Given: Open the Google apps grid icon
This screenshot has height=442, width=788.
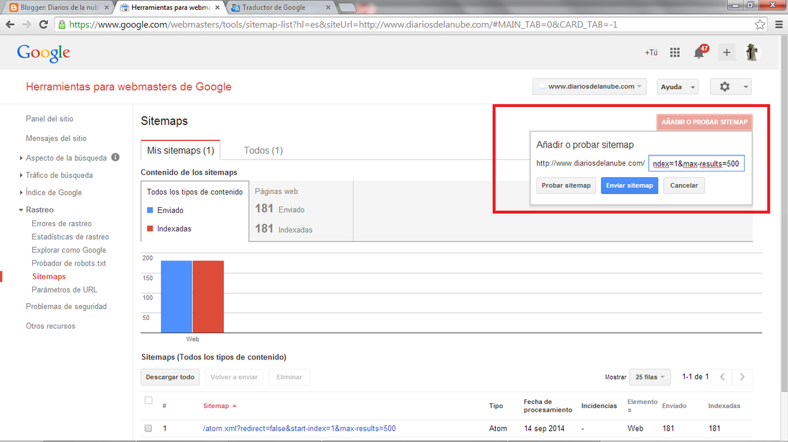Looking at the screenshot, I should [x=674, y=53].
